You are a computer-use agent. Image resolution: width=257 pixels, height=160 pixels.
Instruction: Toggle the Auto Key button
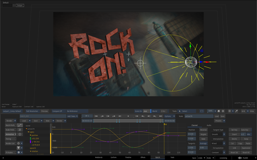tap(245, 130)
